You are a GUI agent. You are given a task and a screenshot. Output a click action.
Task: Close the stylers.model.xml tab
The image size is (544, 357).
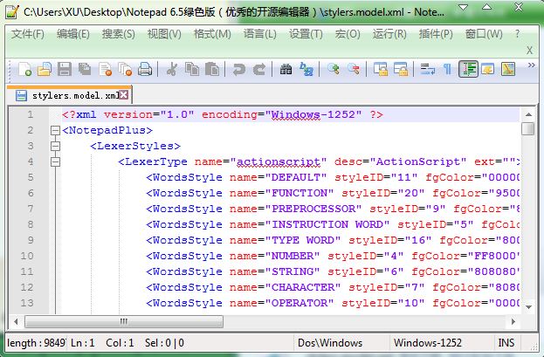124,94
